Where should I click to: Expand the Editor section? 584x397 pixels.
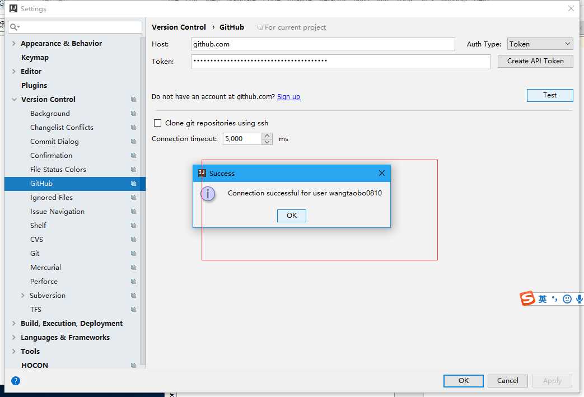tap(14, 71)
